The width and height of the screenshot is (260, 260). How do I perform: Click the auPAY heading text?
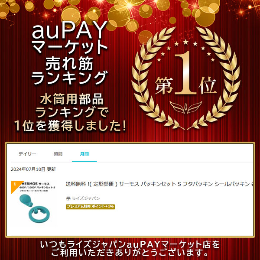pyautogui.click(x=70, y=30)
